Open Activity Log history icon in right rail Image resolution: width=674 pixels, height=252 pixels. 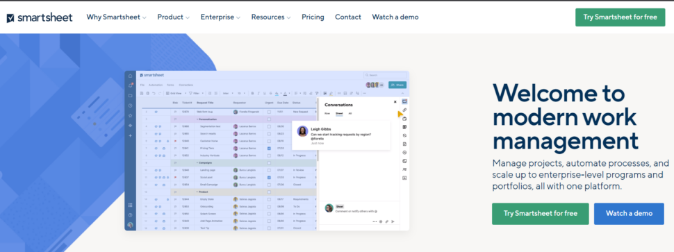coord(404,135)
